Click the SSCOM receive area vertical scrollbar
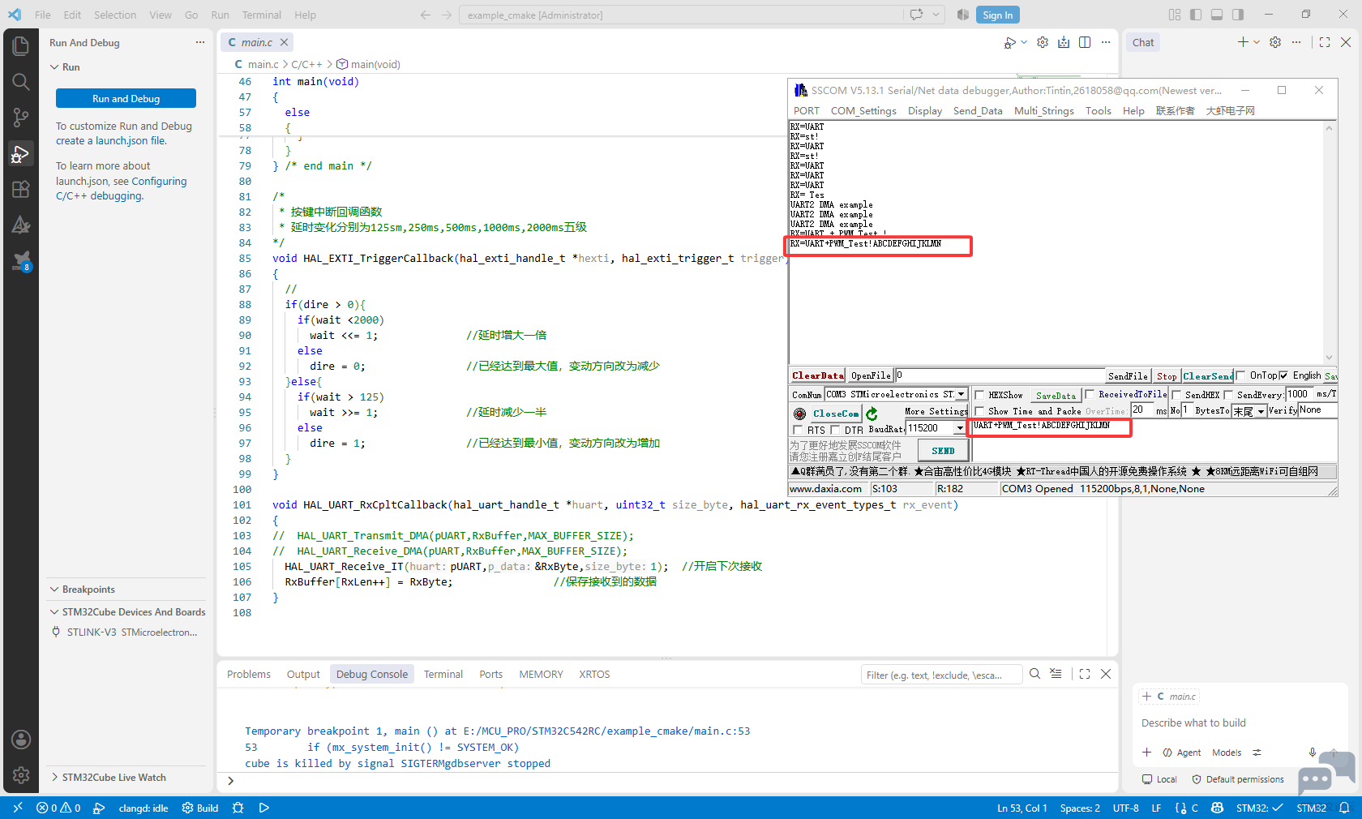This screenshot has width=1362, height=819. pos(1329,242)
